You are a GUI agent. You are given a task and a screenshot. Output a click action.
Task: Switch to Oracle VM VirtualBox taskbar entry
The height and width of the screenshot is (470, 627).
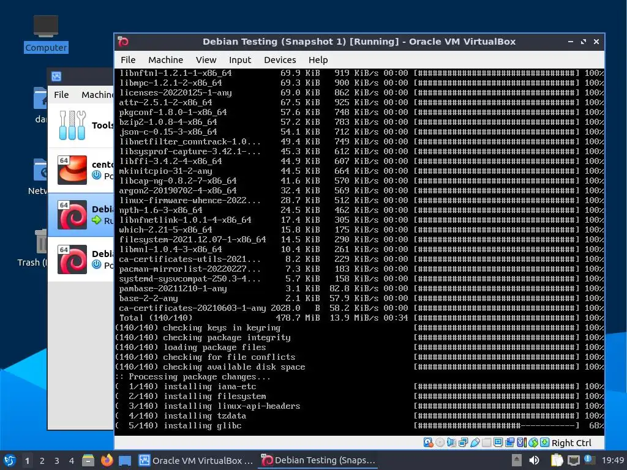(x=195, y=460)
